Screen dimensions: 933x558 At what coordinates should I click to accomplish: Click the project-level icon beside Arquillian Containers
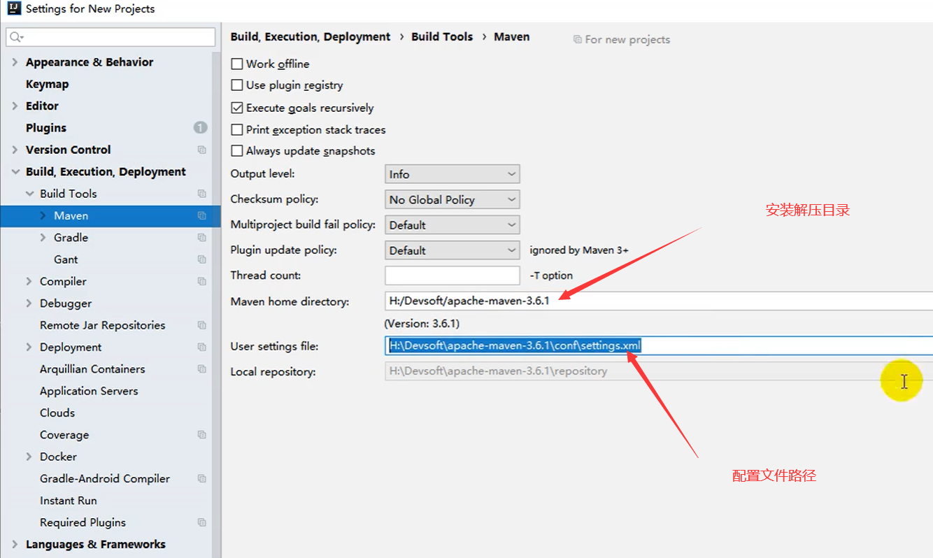tap(202, 369)
